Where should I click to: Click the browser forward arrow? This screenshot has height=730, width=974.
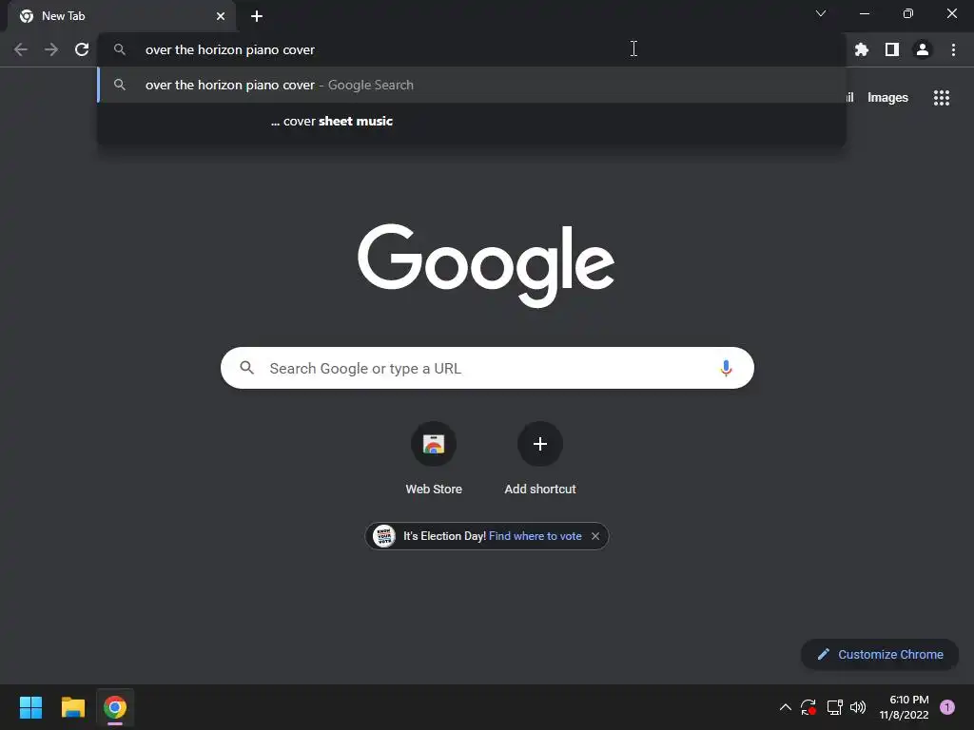click(x=51, y=49)
